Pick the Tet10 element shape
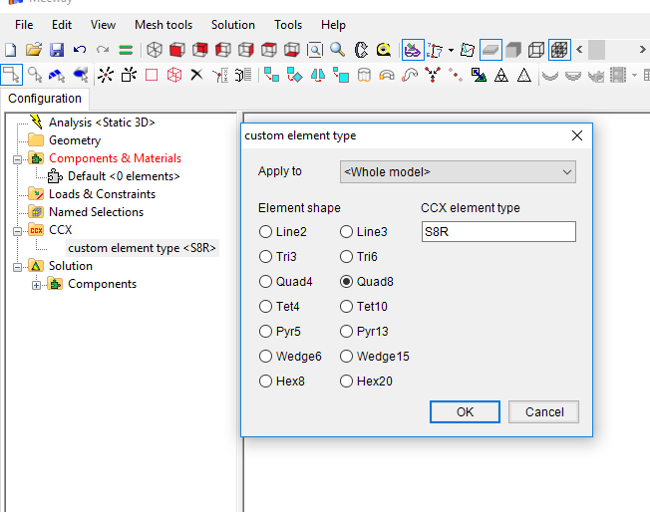This screenshot has height=512, width=650. click(x=364, y=307)
